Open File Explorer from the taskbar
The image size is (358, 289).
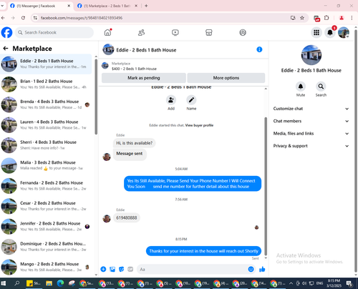[x=49, y=283]
